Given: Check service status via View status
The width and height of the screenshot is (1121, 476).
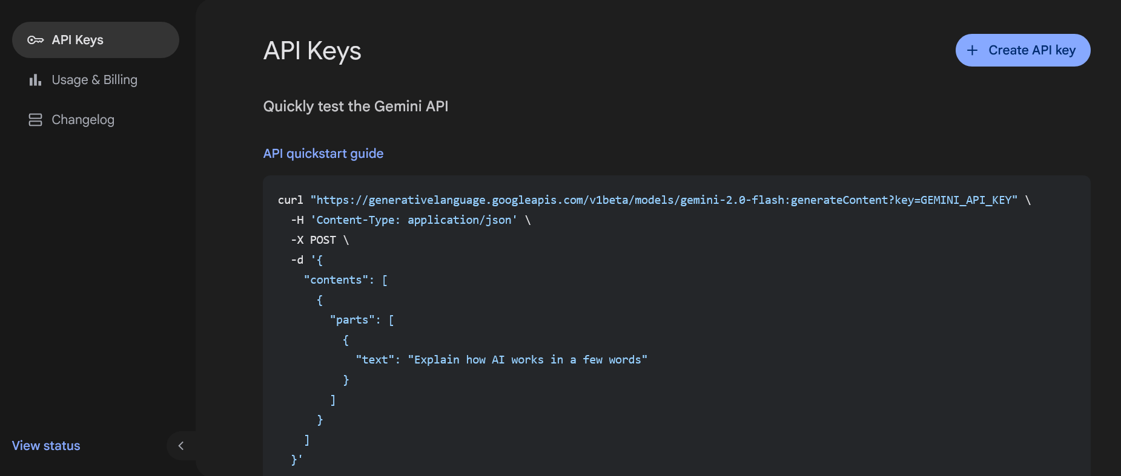Looking at the screenshot, I should tap(45, 445).
